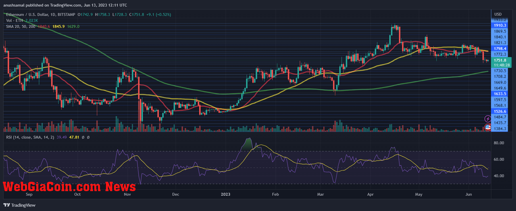
Task: Click the highlighted price level 1526.6
Action: tap(500, 111)
